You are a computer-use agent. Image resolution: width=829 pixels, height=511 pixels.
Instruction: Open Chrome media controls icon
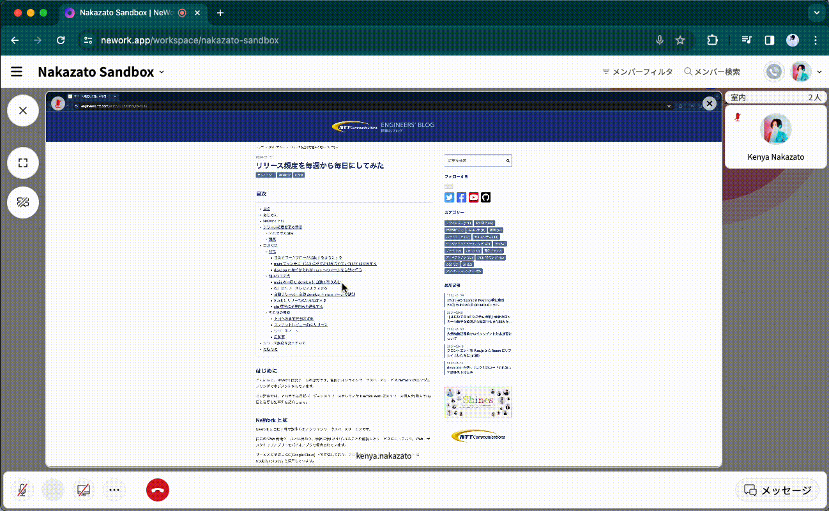point(747,40)
